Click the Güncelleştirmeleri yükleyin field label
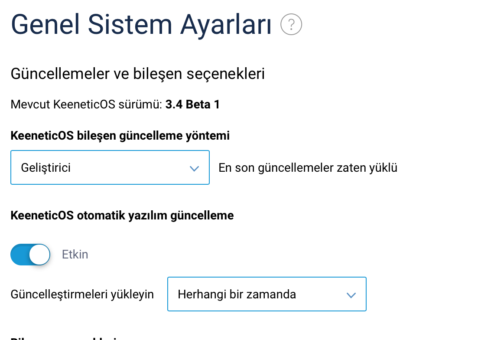481x340 pixels. (82, 294)
